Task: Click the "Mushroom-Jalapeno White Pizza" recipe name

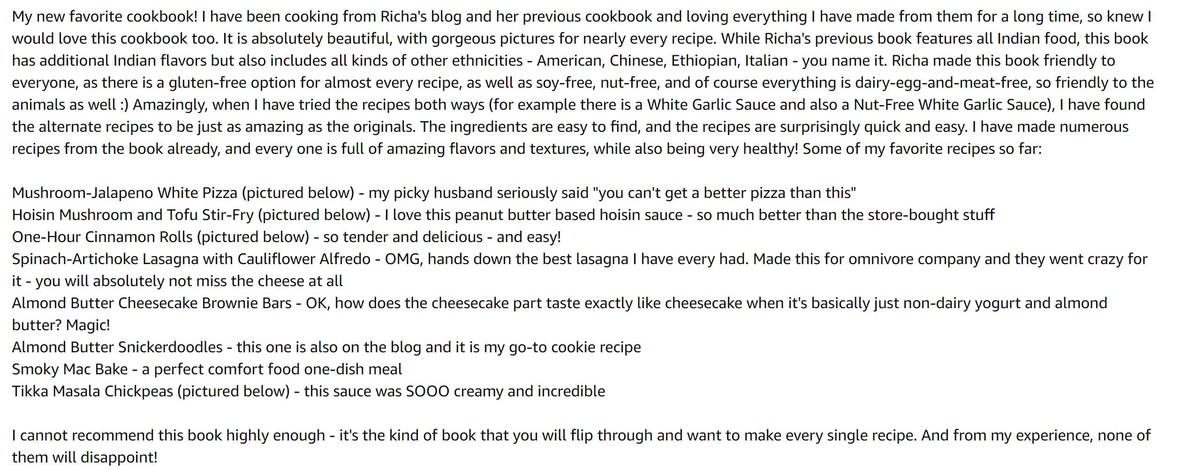Action: point(125,193)
